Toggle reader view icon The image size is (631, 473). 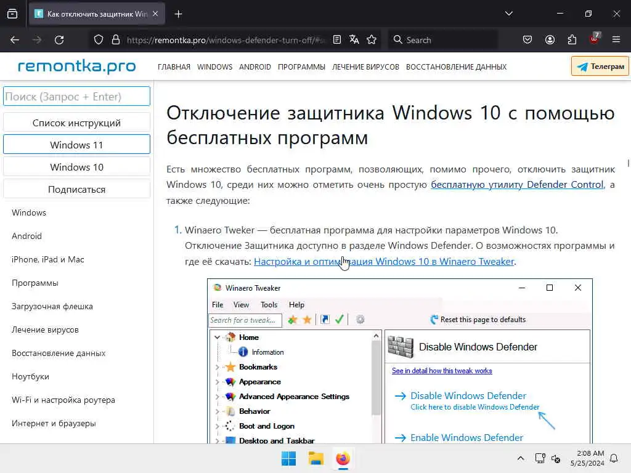tap(337, 40)
